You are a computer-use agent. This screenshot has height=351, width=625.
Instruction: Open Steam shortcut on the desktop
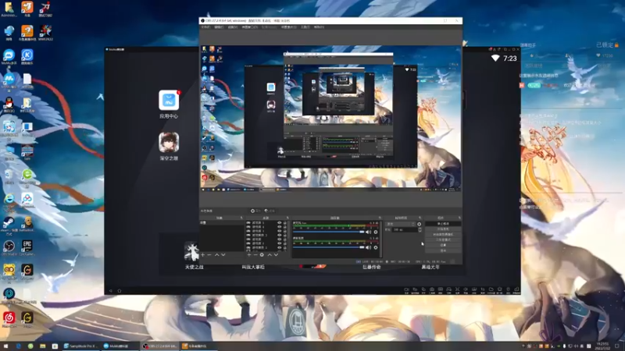coord(9,224)
